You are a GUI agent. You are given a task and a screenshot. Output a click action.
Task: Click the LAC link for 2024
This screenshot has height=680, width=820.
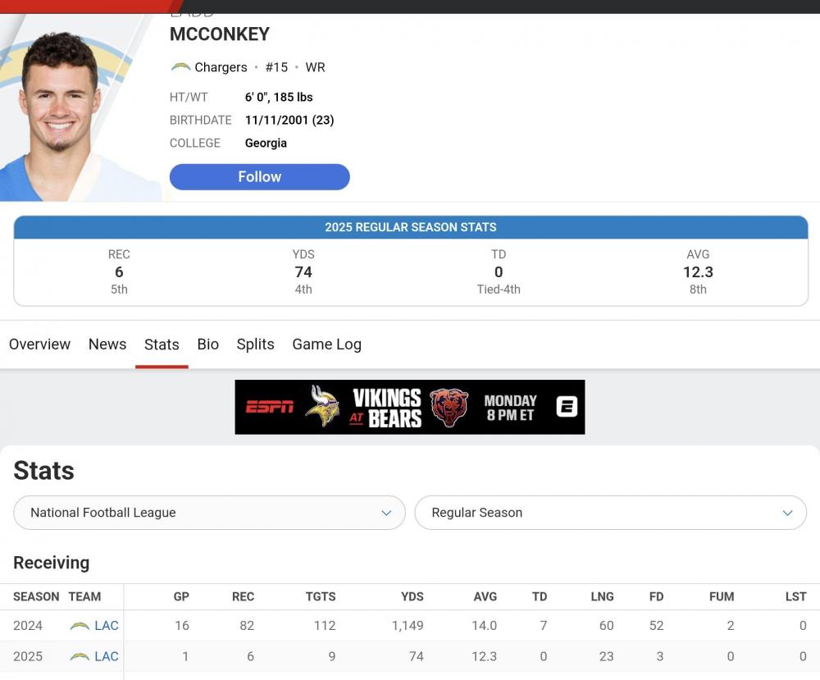coord(107,626)
